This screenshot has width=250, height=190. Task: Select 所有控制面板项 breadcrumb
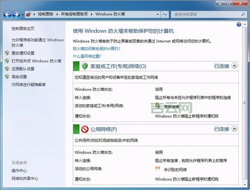point(74,14)
